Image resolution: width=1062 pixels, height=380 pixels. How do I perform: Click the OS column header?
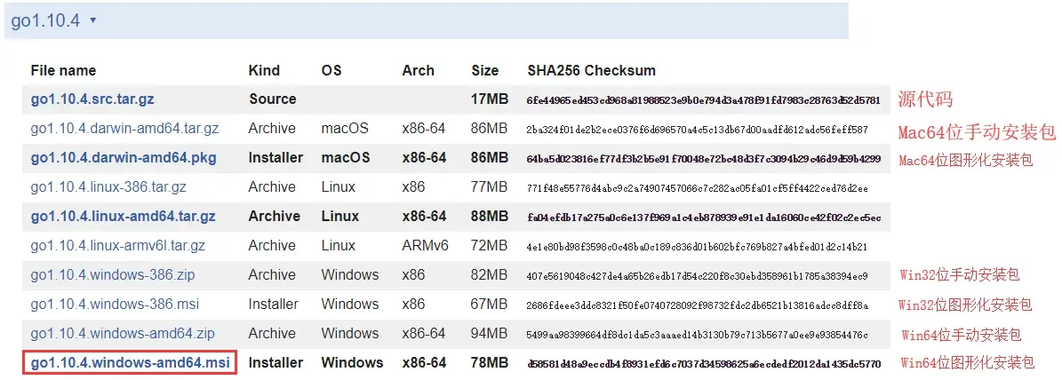point(331,70)
